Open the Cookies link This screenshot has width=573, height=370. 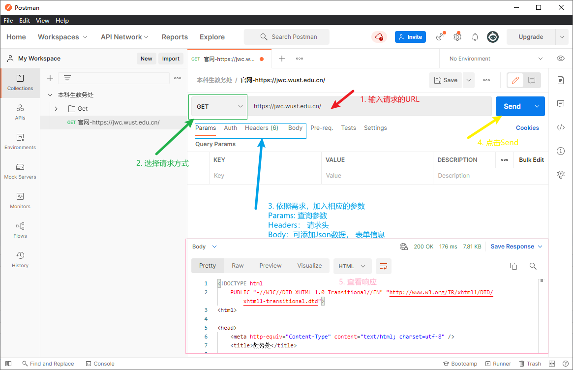point(527,128)
